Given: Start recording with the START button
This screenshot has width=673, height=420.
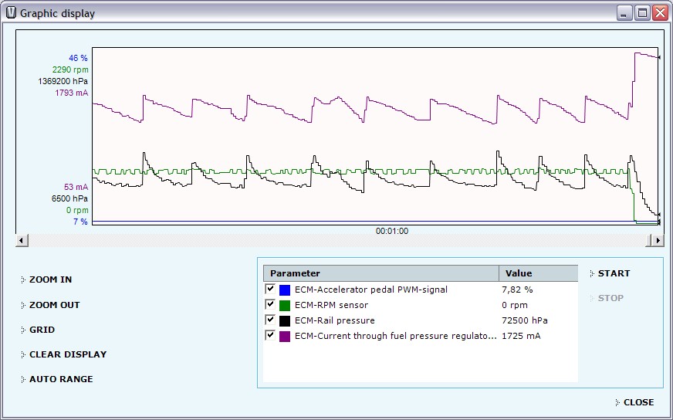Looking at the screenshot, I should pos(614,273).
